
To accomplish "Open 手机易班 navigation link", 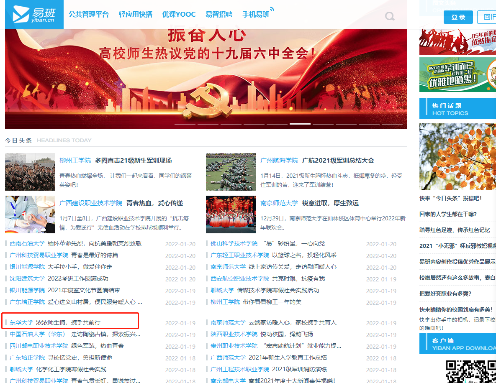I will (256, 15).
